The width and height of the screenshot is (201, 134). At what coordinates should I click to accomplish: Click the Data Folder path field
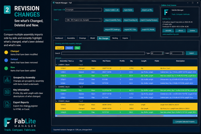point(83,10)
